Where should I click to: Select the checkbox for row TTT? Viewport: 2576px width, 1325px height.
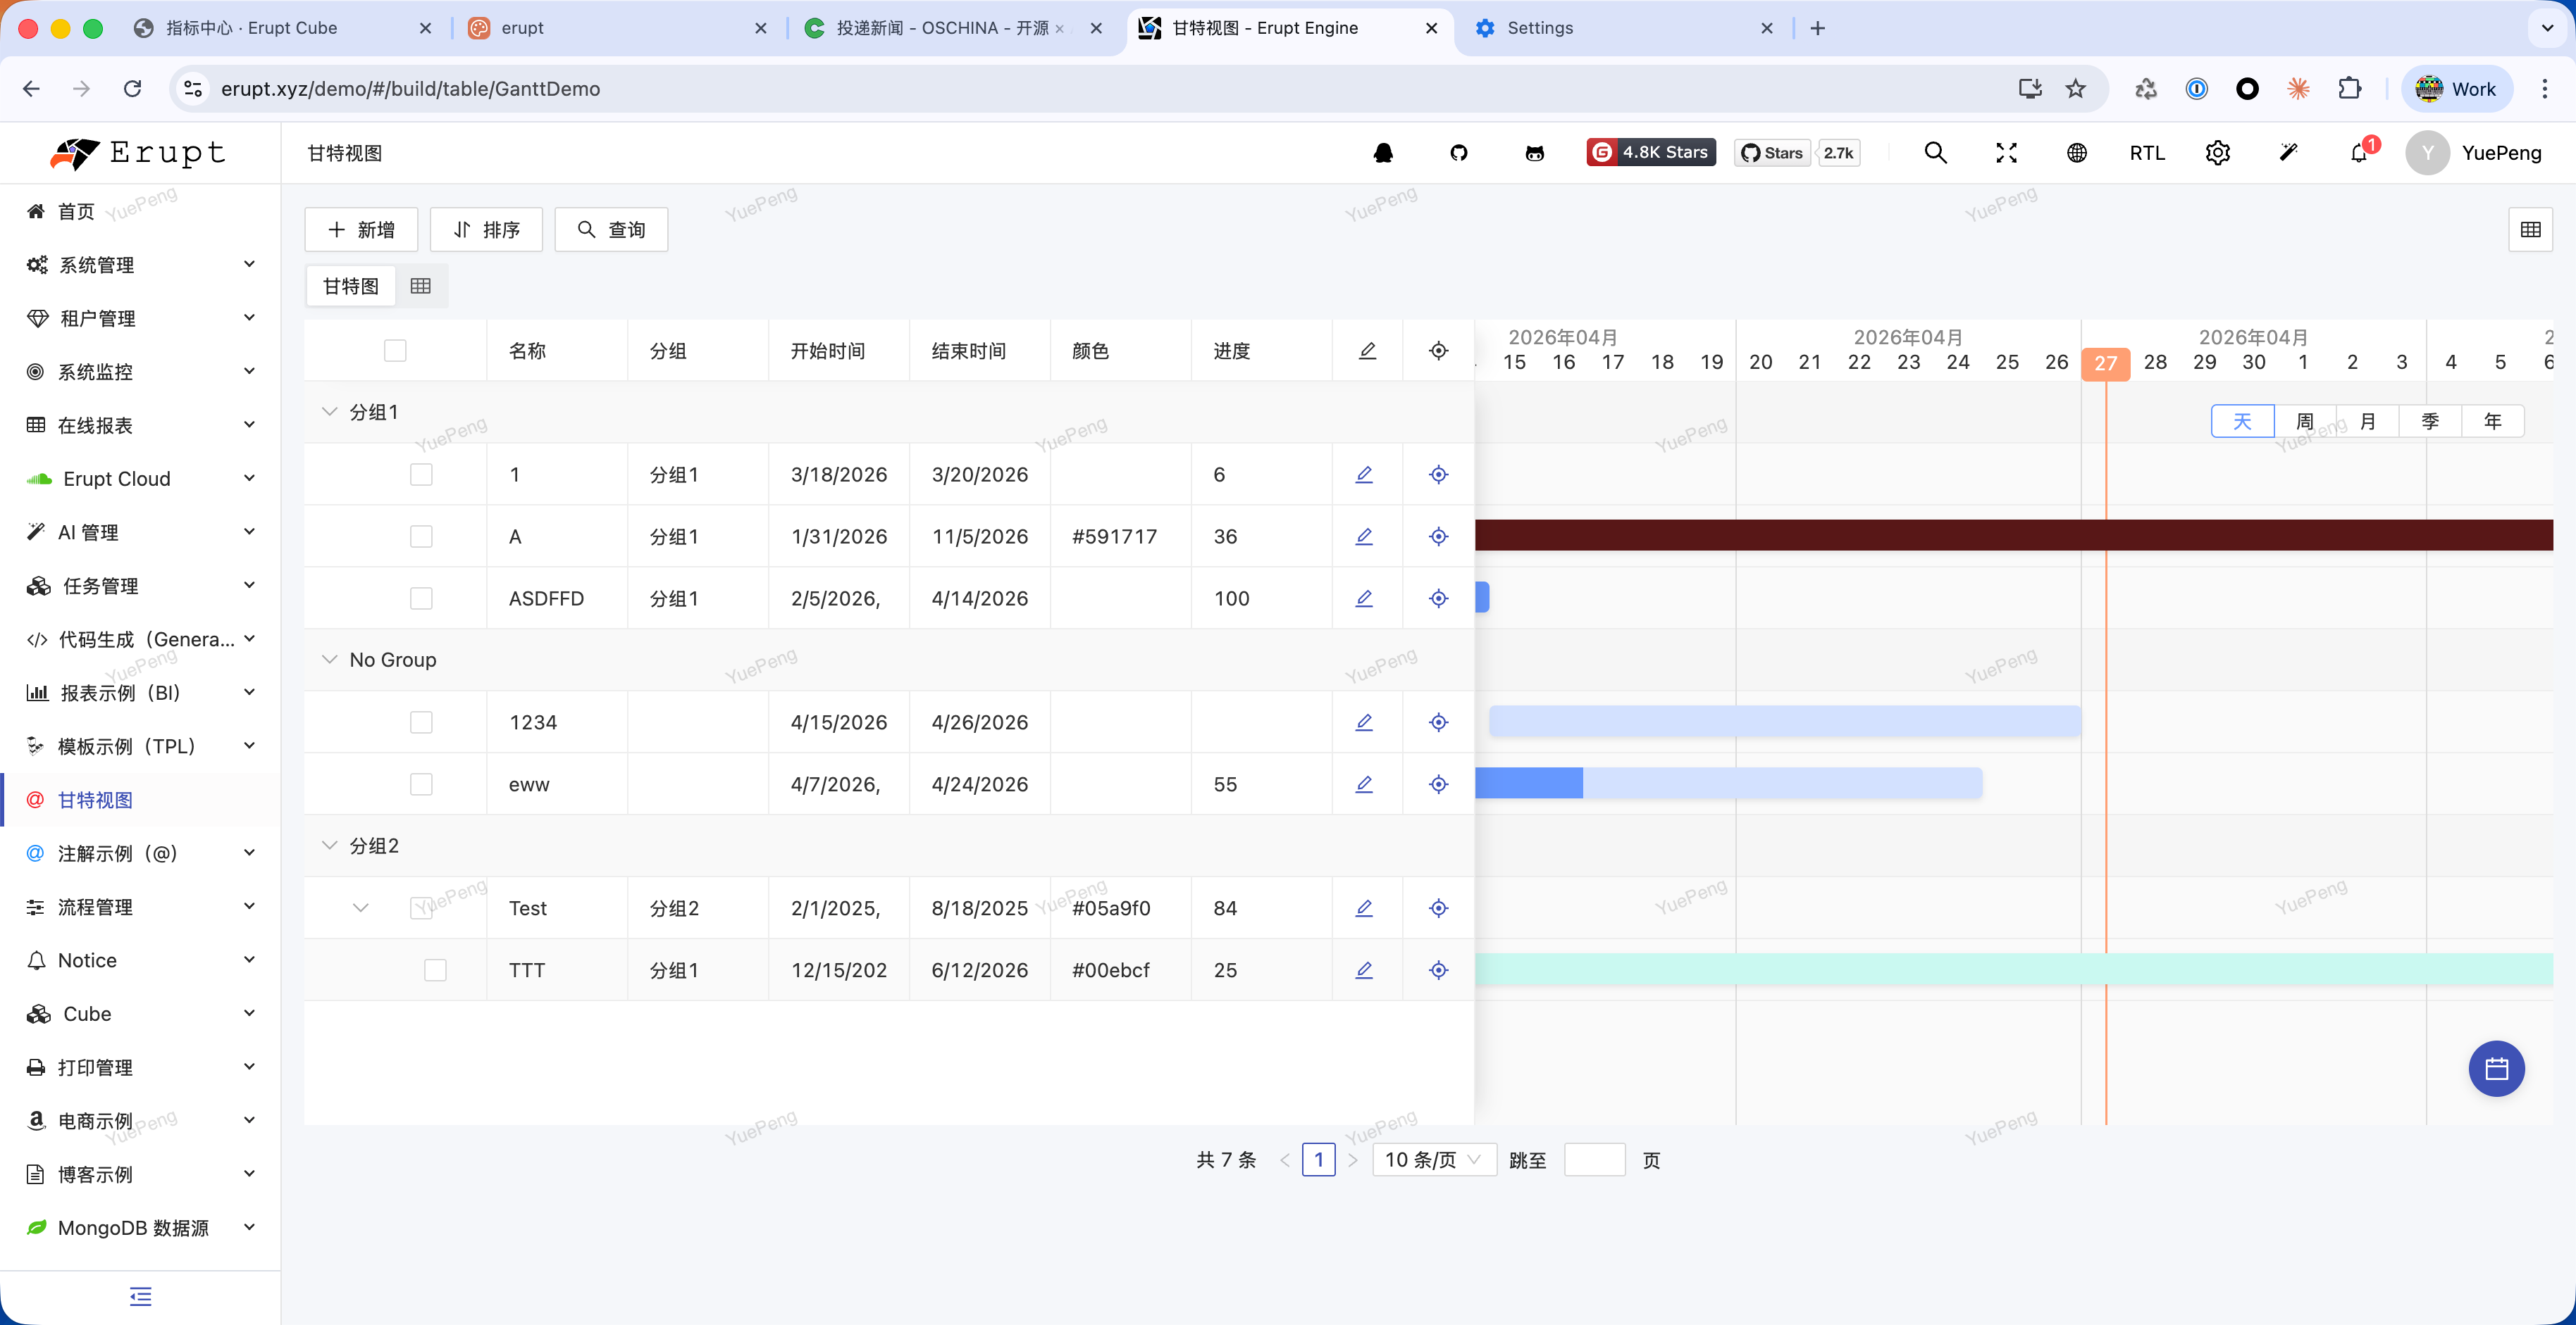coord(435,970)
